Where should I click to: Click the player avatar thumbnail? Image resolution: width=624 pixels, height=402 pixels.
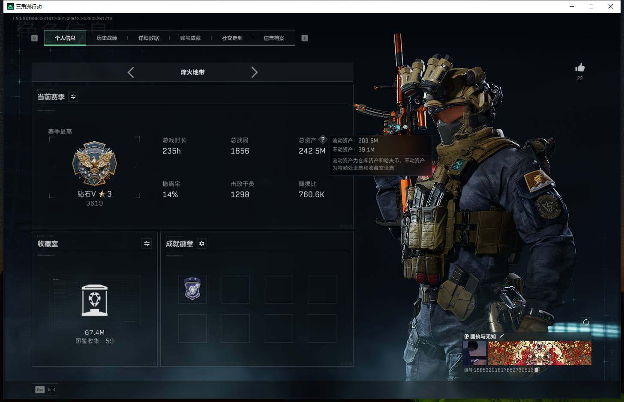click(474, 353)
